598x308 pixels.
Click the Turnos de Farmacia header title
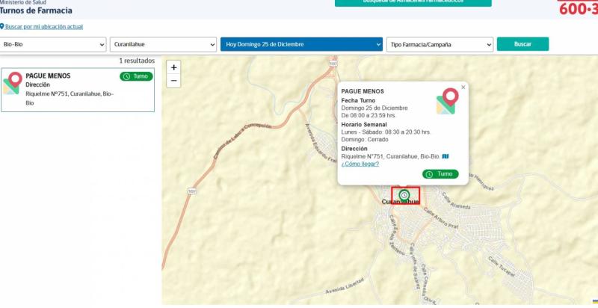click(x=35, y=10)
